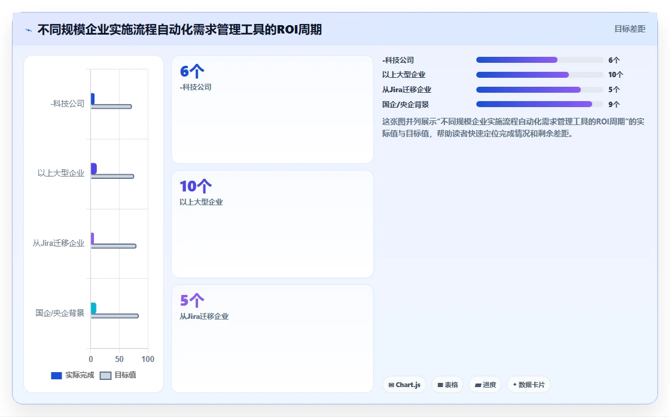Click the lightning icon beside the title

pos(29,30)
